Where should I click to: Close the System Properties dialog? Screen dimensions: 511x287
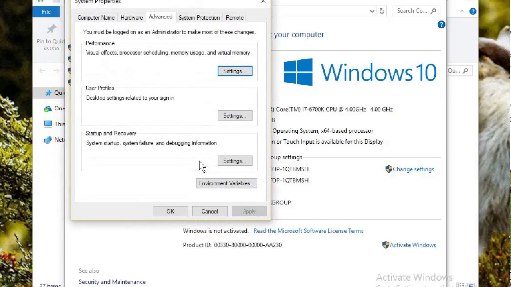coord(263,2)
